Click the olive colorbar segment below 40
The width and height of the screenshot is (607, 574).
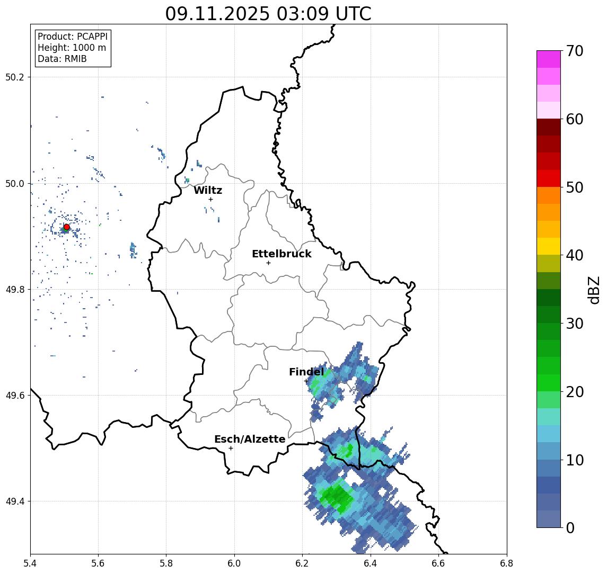(x=549, y=263)
